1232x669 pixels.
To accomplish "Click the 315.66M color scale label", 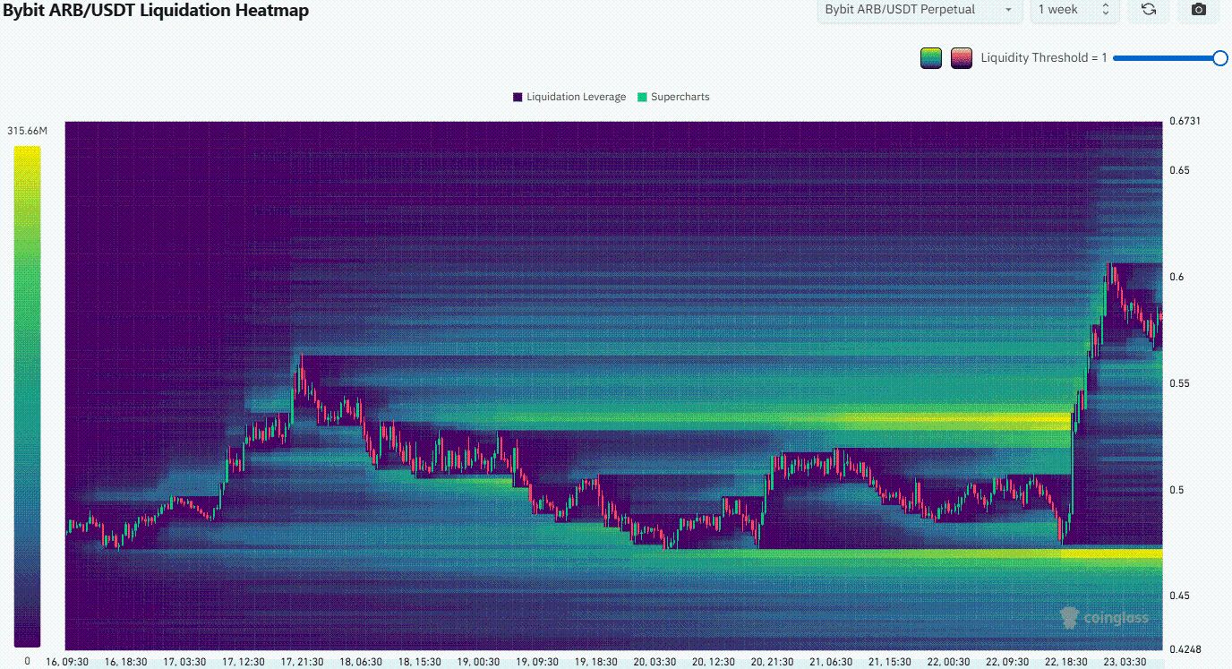I will click(x=27, y=132).
